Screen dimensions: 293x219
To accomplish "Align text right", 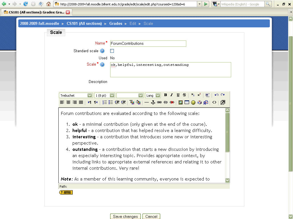I will click(x=75, y=102).
